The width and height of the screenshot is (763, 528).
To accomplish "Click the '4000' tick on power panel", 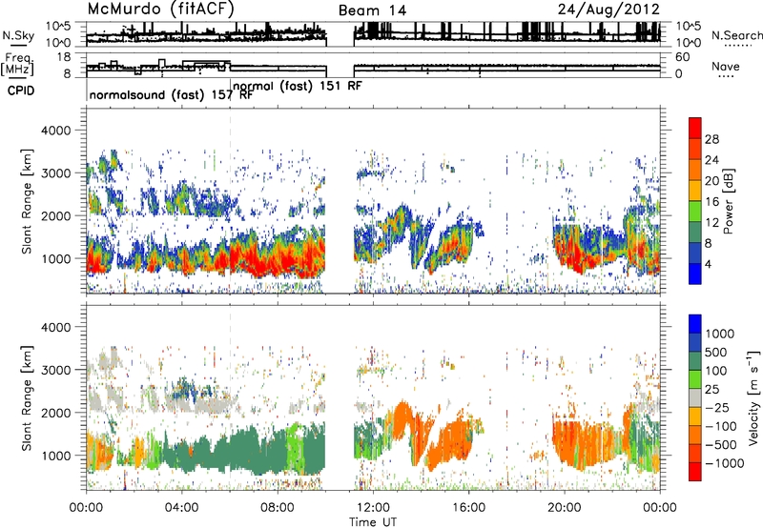I will pos(55,131).
